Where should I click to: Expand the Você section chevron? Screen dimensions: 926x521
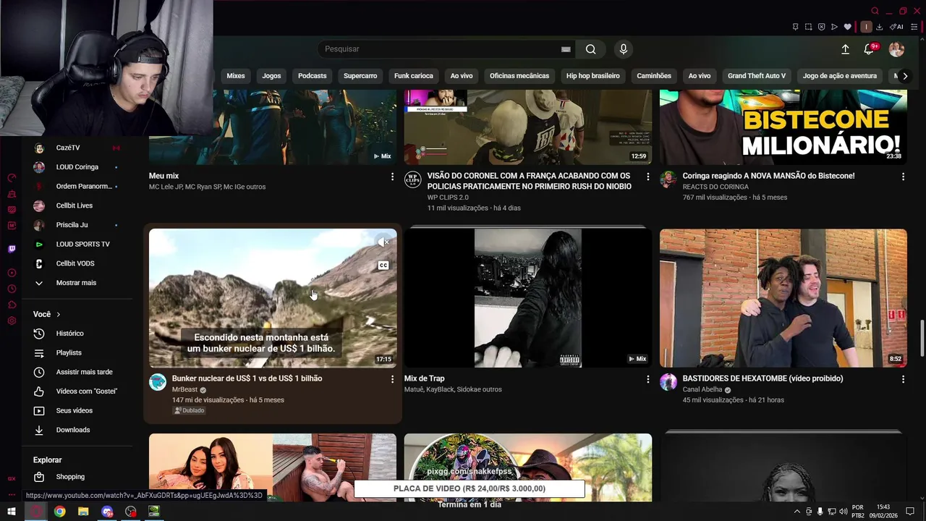pyautogui.click(x=58, y=315)
